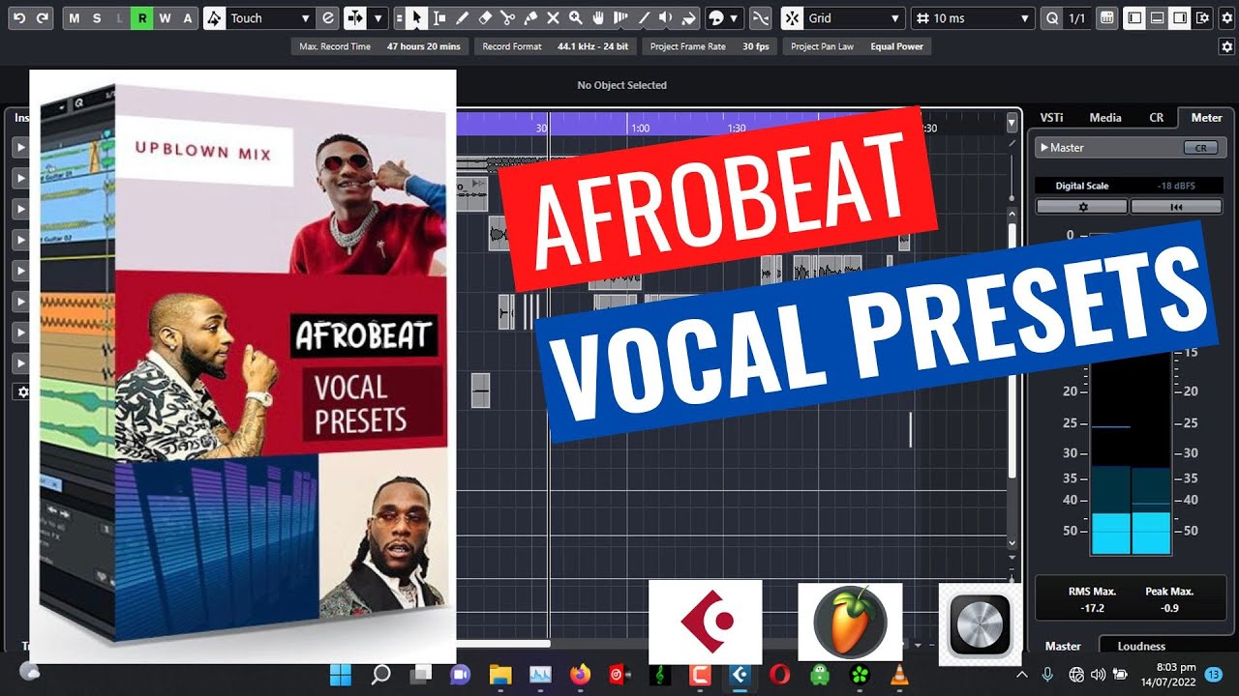Toggle Listen L button in toolbar
Viewport: 1239px width, 696px height.
pos(119,18)
